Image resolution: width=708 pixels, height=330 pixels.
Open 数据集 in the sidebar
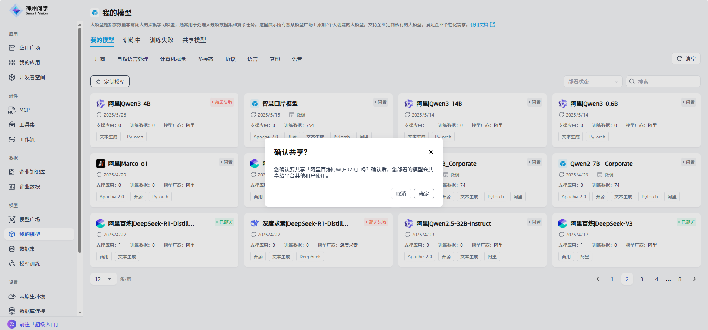pyautogui.click(x=27, y=249)
